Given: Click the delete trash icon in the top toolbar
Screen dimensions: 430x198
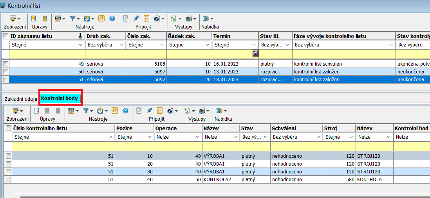Looking at the screenshot, I should pos(45,18).
